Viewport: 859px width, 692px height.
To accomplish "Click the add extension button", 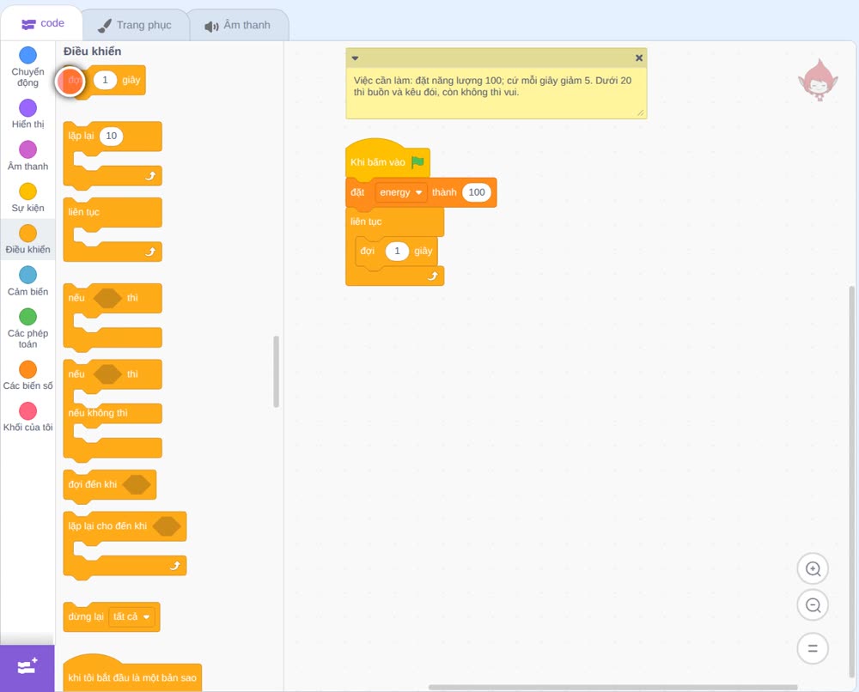I will (27, 667).
